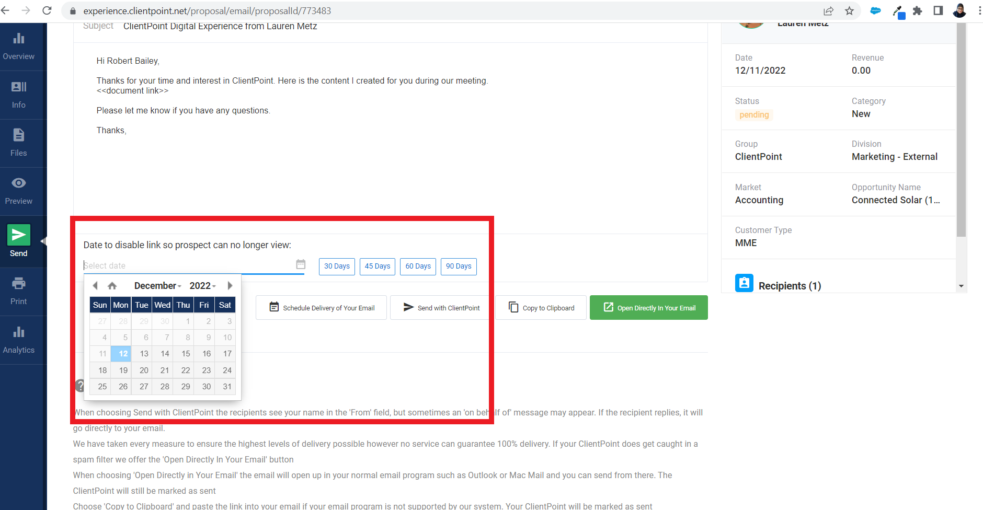The image size is (983, 510).
Task: Open the Print section in sidebar
Action: pyautogui.click(x=19, y=292)
